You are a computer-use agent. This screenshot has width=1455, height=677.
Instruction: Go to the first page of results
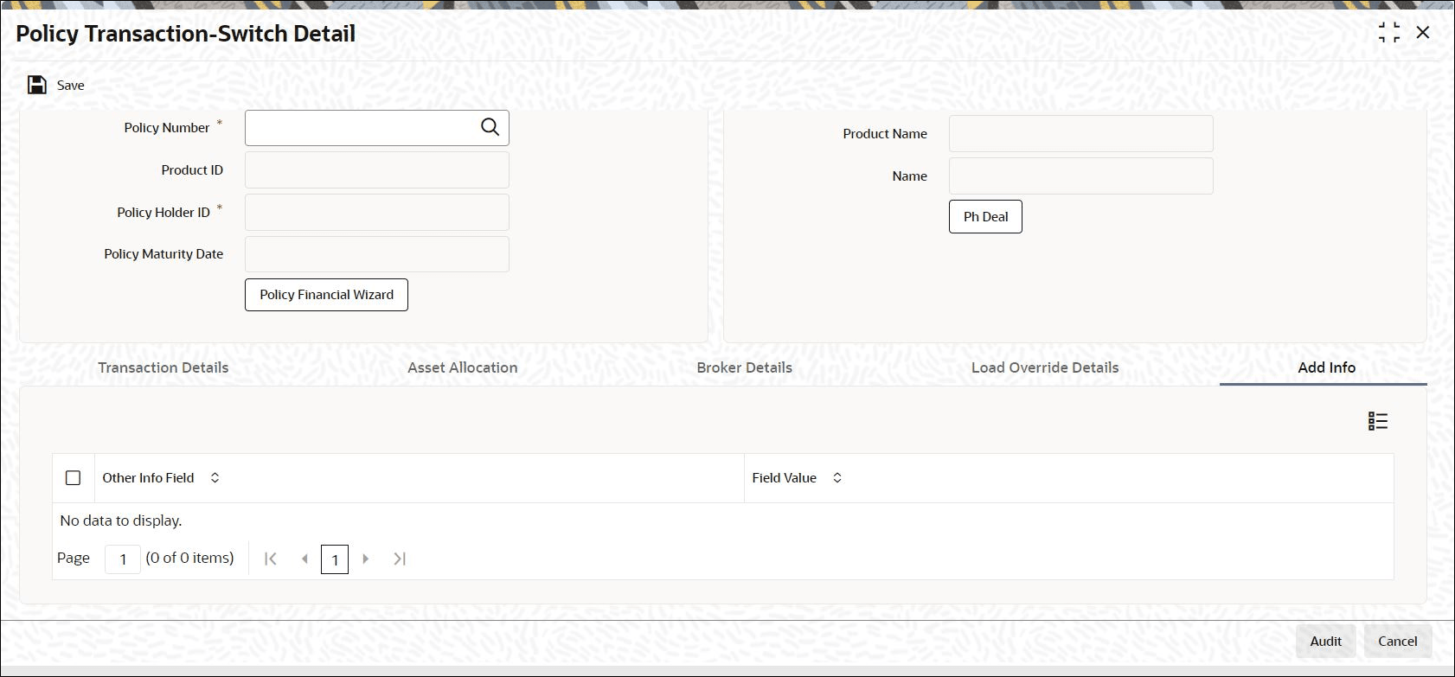[271, 559]
